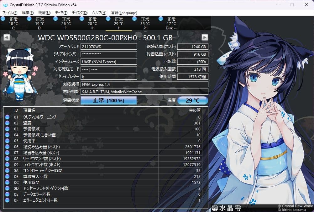Click status orb for 09 ライトコマンド数 row
The image size is (314, 212).
coord(7,164)
